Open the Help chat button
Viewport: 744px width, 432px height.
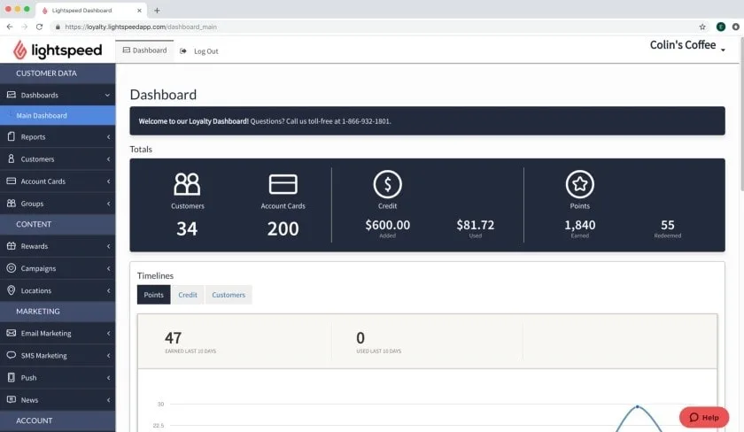(704, 417)
